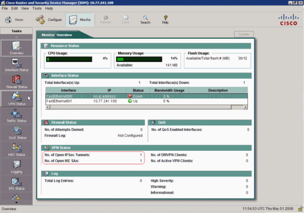The image size is (304, 213).
Task: Click the Update button
Action: pos(244,34)
